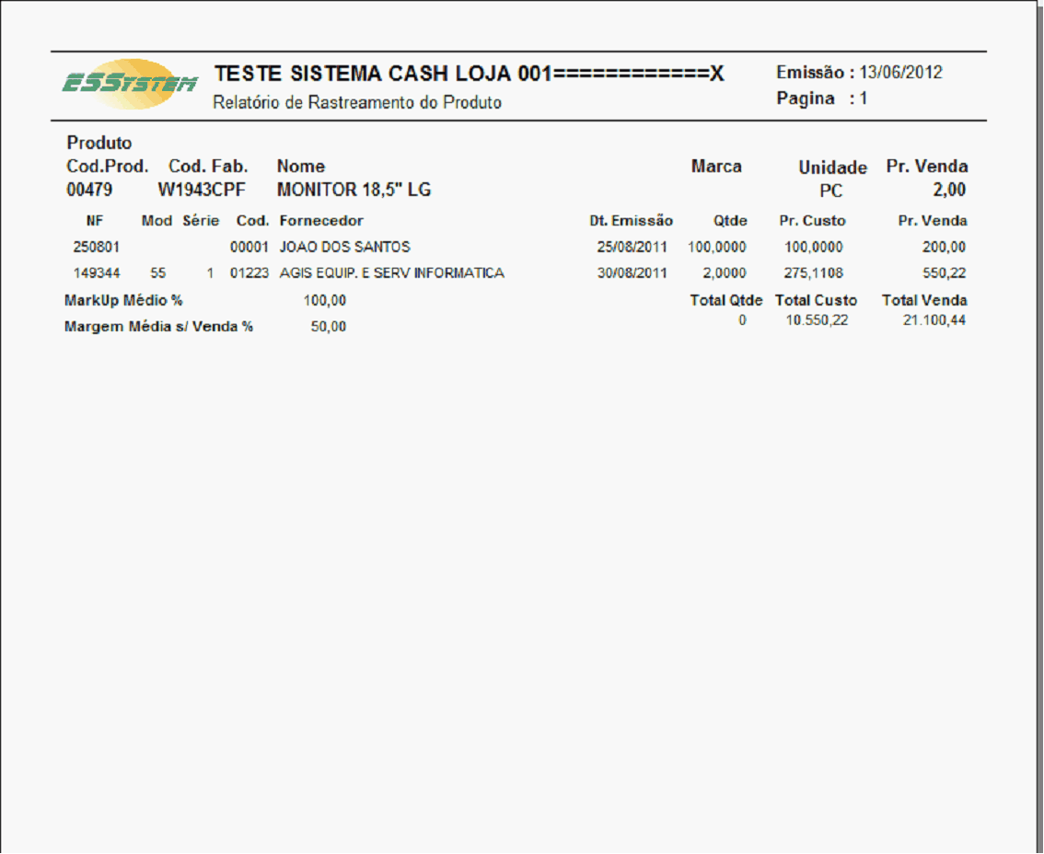Select the sale price 550,22
Image resolution: width=1044 pixels, height=854 pixels.
pyautogui.click(x=945, y=273)
